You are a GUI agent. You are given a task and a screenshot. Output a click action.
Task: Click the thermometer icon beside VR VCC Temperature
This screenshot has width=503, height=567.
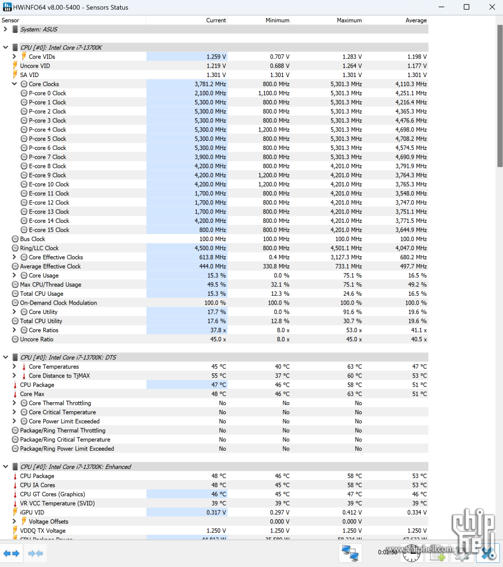(15, 503)
